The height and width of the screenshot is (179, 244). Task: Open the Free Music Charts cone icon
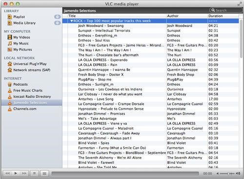pos(10,90)
